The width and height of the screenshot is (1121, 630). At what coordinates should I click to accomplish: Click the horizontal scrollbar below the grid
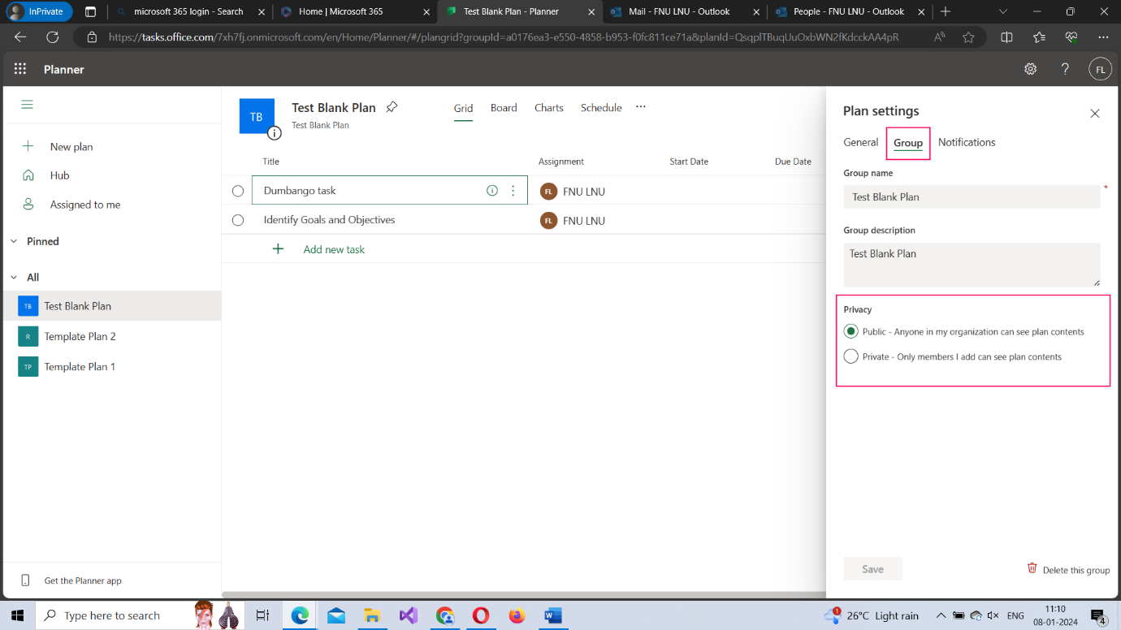tap(523, 595)
